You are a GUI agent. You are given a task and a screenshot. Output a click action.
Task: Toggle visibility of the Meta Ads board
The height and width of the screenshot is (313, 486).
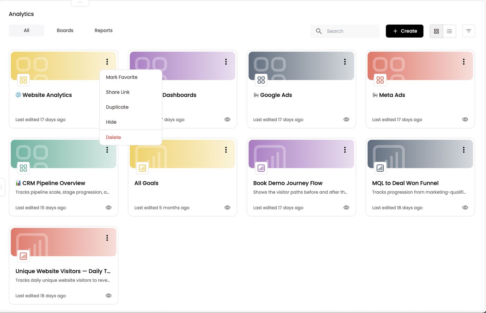click(x=465, y=120)
